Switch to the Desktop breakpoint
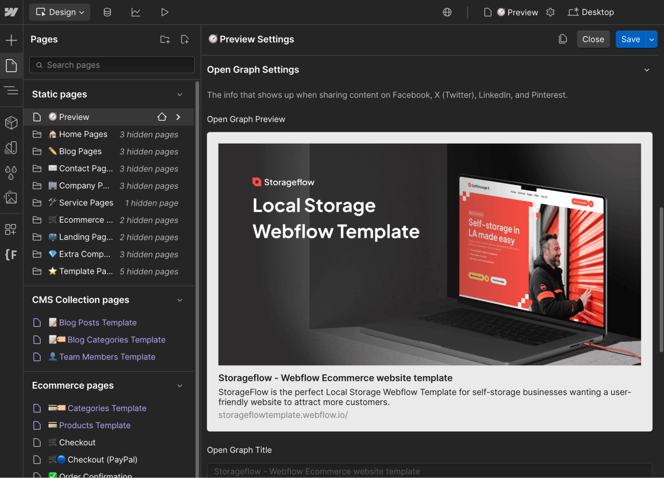The image size is (664, 478). [x=591, y=12]
